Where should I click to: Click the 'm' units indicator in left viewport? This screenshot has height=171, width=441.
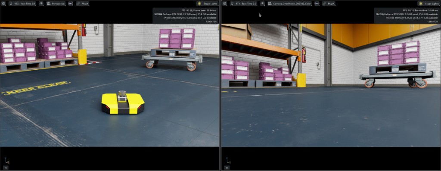(x=6, y=168)
